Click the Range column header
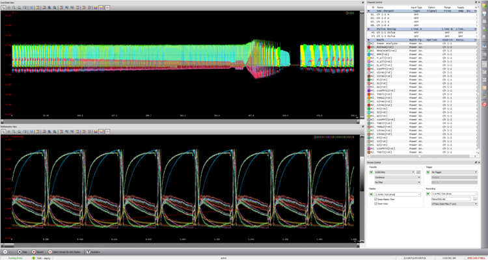 click(x=446, y=7)
